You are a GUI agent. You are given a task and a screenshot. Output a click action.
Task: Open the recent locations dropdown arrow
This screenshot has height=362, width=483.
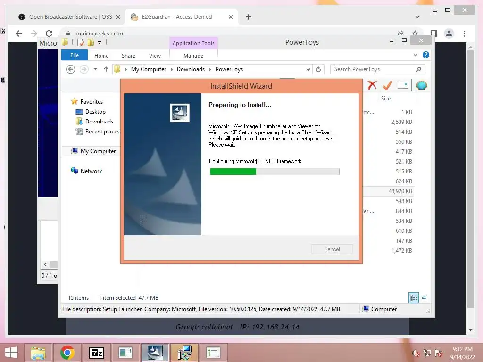click(x=95, y=69)
